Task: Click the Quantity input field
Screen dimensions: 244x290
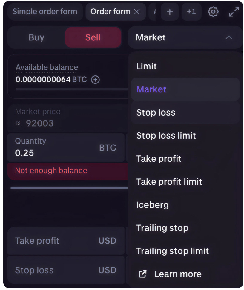Action: click(x=57, y=148)
